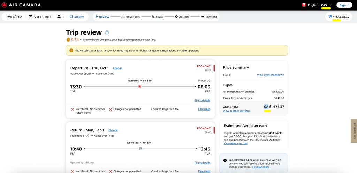The width and height of the screenshot is (357, 173).
Task: Click View price breakdown link
Action: (271, 75)
